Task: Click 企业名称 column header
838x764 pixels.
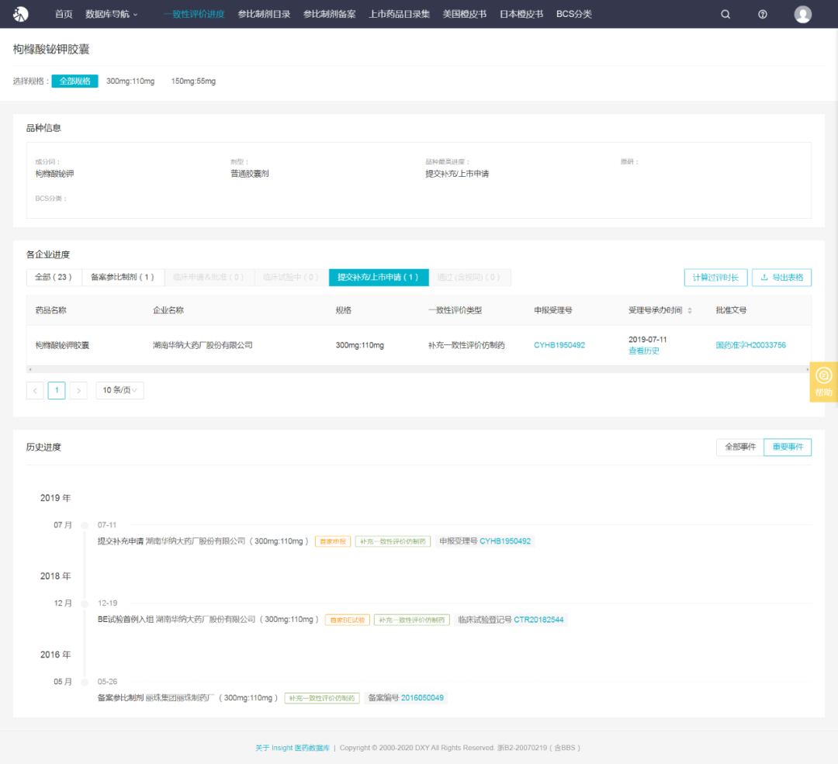Action: point(168,310)
